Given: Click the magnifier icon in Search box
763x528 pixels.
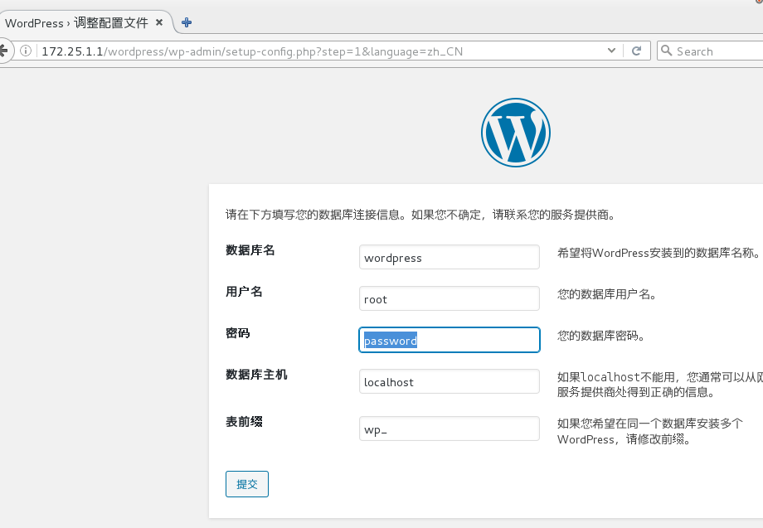Looking at the screenshot, I should pos(667,51).
